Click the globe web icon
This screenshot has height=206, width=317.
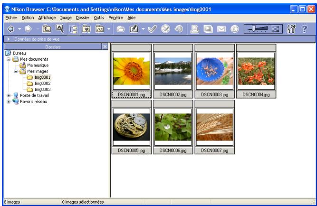tap(235, 29)
